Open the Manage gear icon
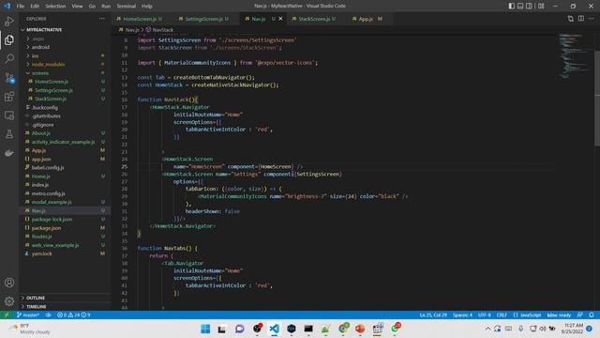Image resolution: width=600 pixels, height=338 pixels. pos(9,301)
